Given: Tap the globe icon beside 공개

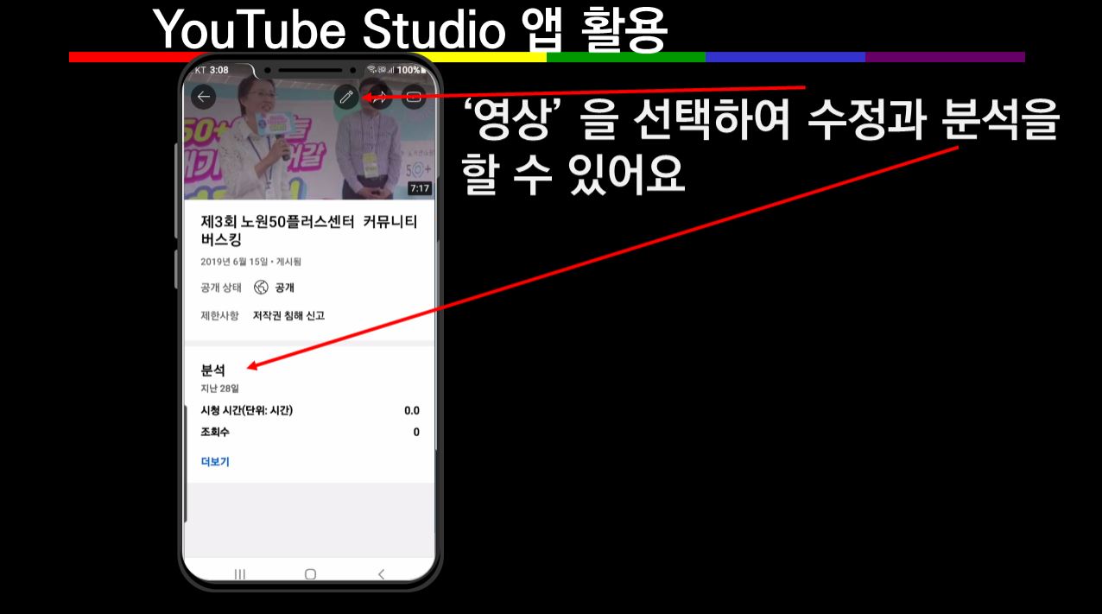Looking at the screenshot, I should pos(261,288).
